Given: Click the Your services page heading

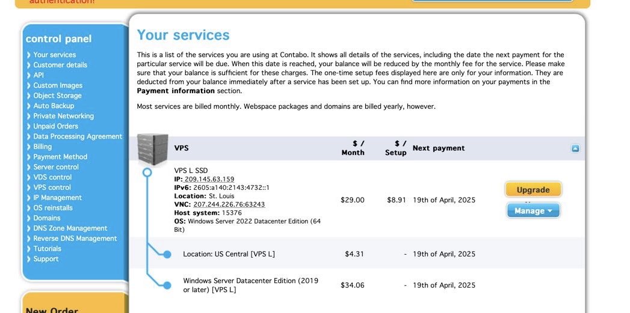Looking at the screenshot, I should (x=183, y=35).
